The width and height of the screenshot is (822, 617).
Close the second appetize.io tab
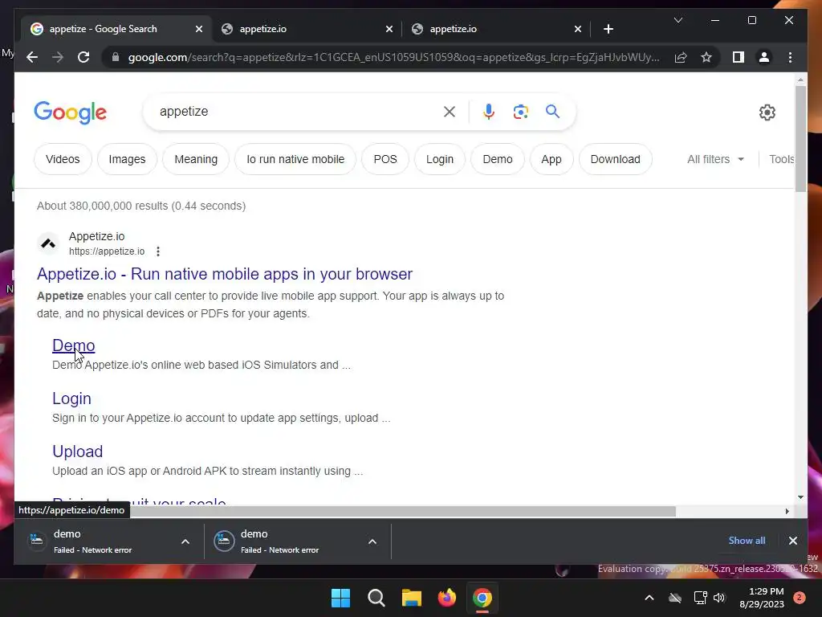389,29
